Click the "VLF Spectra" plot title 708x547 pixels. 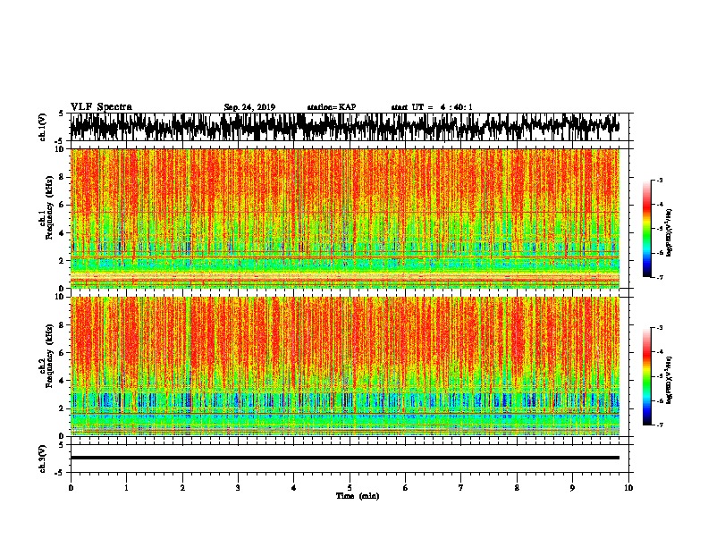(101, 107)
